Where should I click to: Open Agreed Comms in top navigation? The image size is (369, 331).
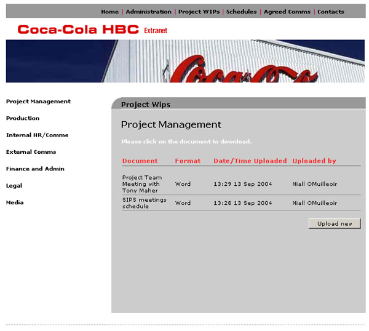[287, 12]
